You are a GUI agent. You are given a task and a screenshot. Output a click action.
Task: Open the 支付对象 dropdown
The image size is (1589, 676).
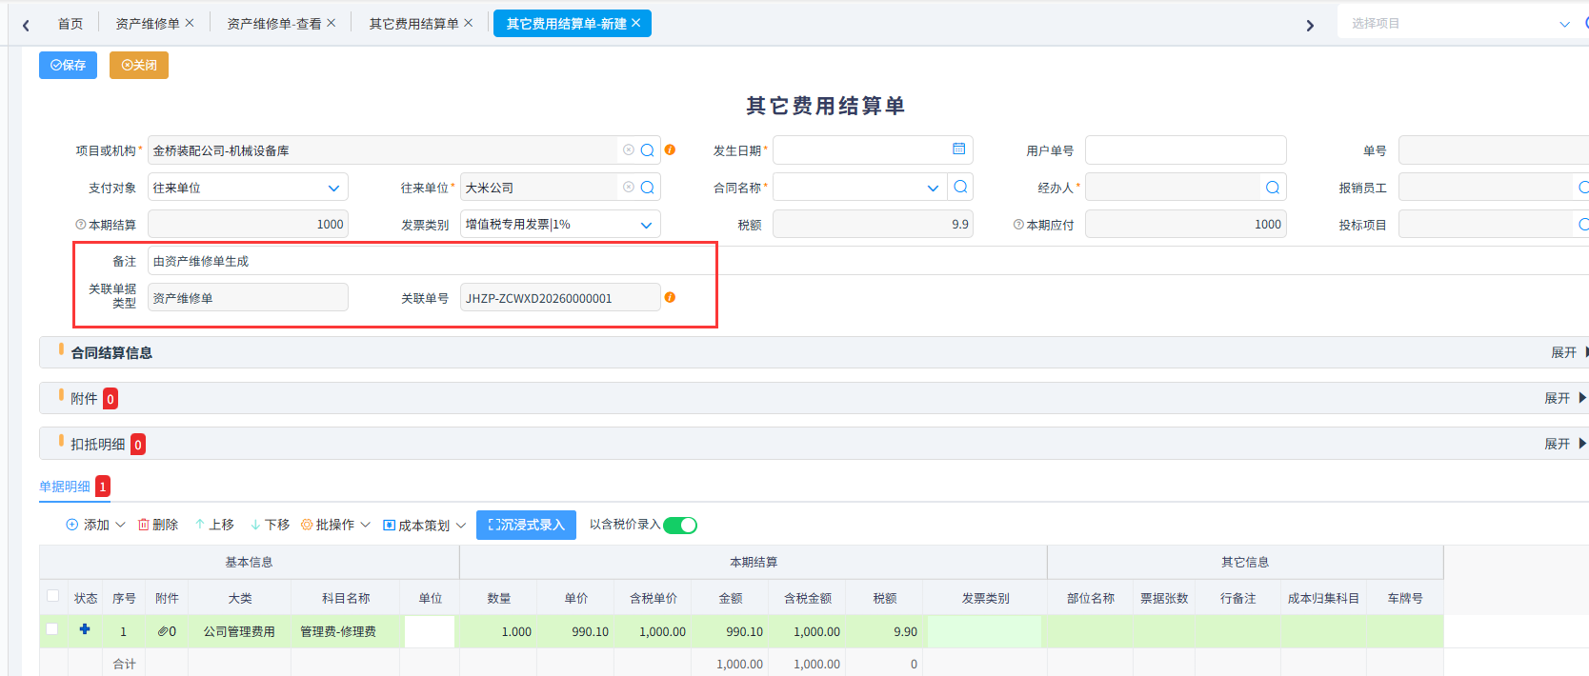[333, 189]
